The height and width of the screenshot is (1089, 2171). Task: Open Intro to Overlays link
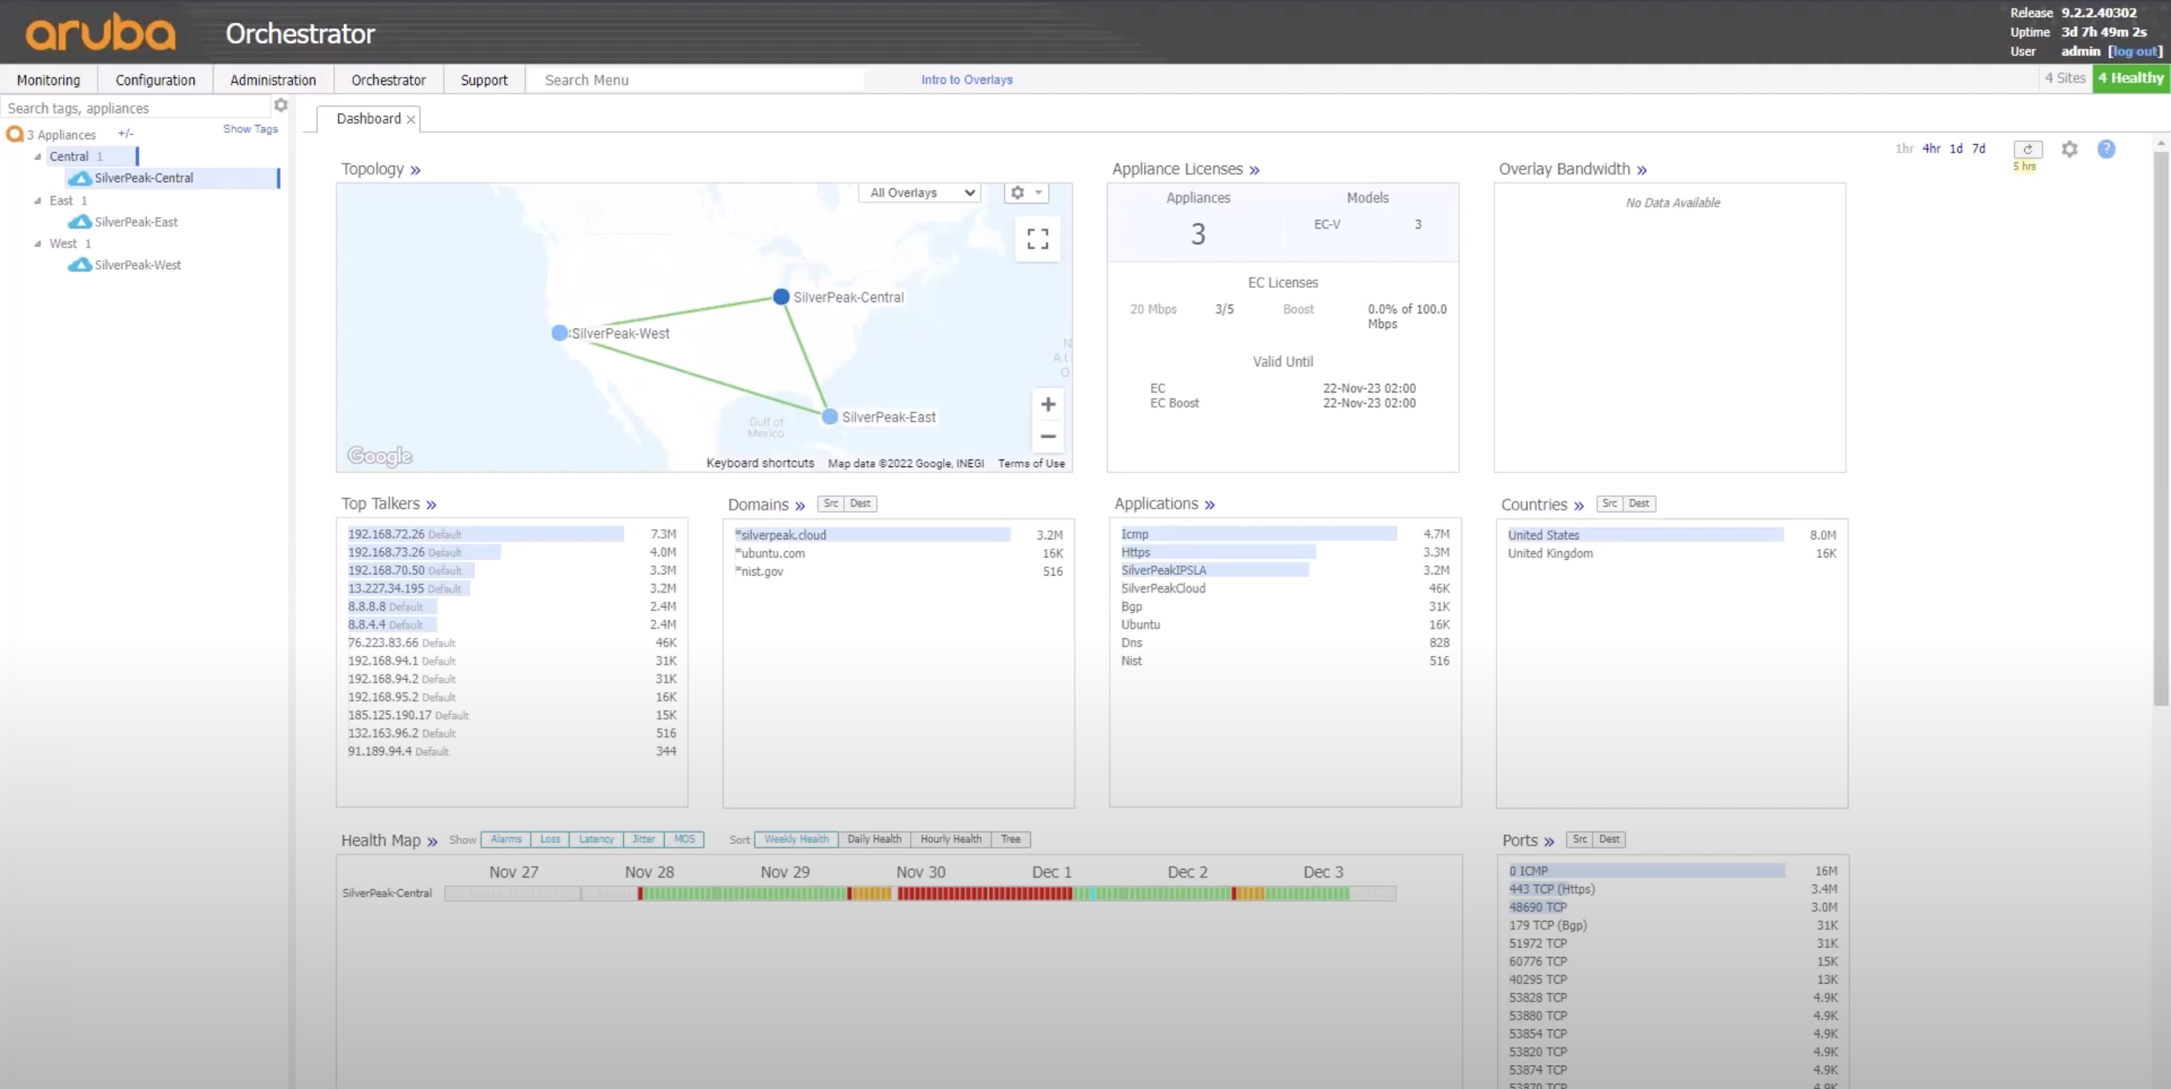click(x=967, y=80)
